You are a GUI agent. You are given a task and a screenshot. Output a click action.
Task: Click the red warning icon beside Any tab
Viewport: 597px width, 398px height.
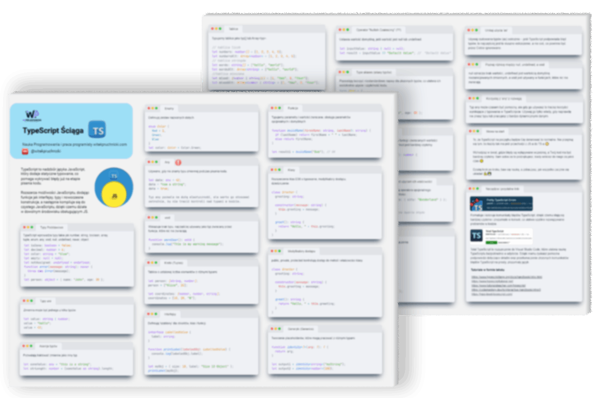coord(178,162)
